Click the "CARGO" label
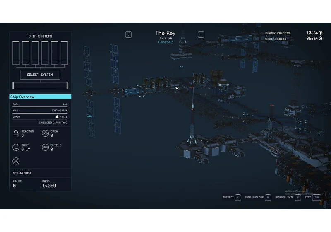This screenshot has width=331, height=232. click(16, 117)
